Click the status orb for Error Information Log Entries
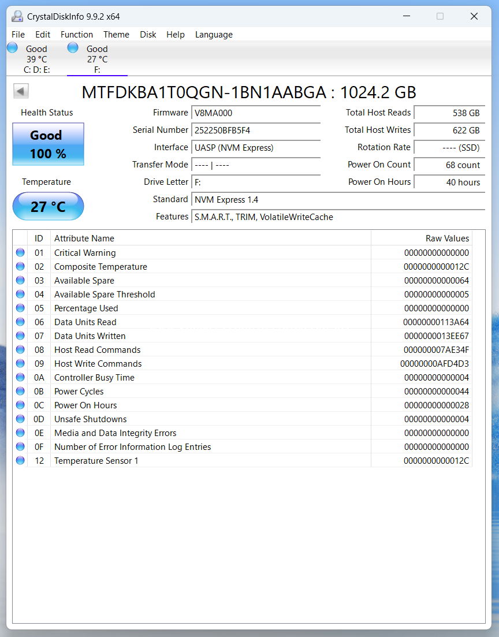 pos(20,446)
